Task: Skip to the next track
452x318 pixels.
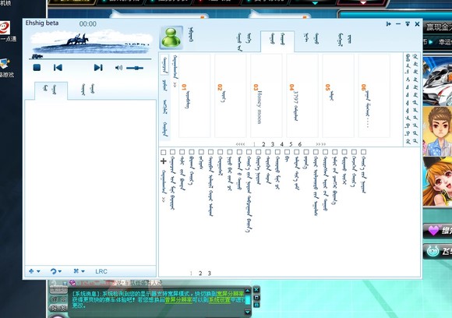Action: (x=98, y=68)
